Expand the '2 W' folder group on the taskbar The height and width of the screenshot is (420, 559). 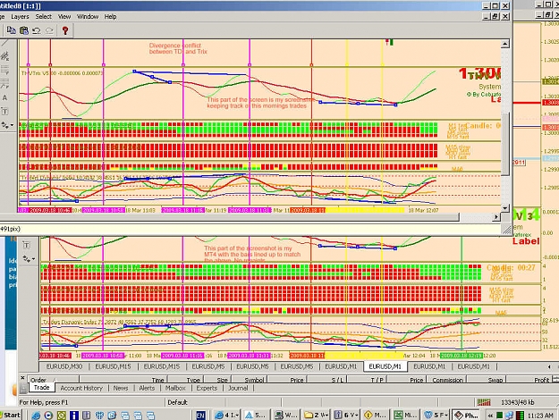(317, 416)
